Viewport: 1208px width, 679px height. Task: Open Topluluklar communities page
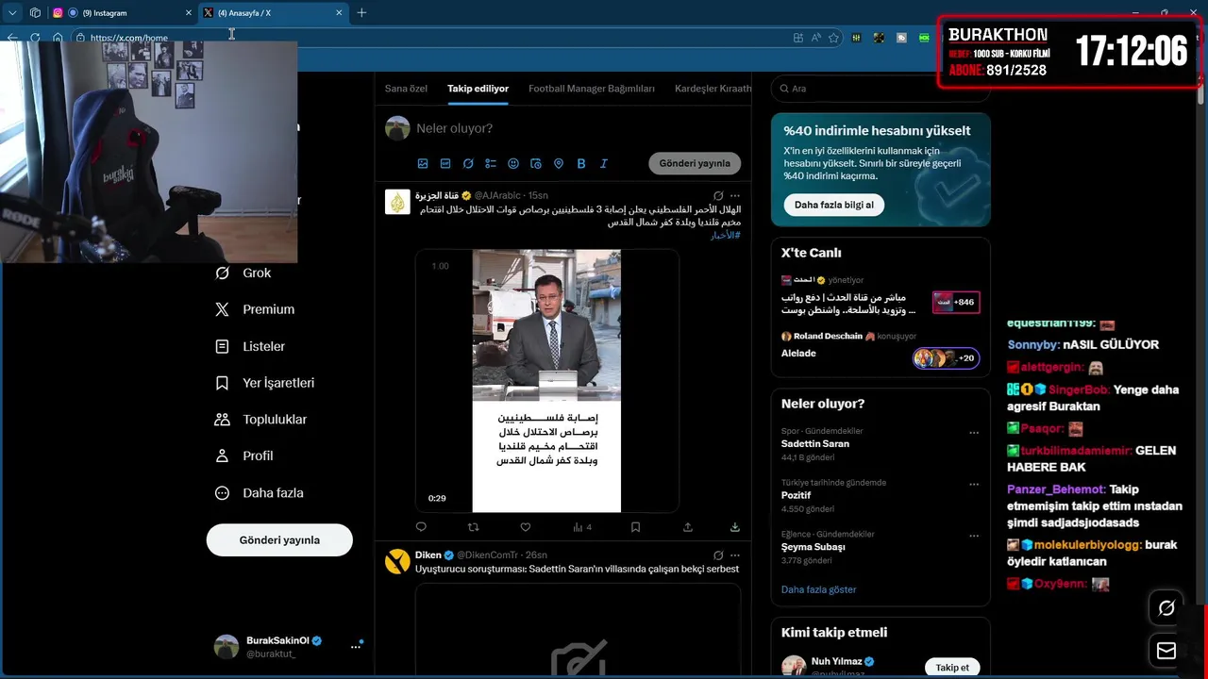pos(261,419)
